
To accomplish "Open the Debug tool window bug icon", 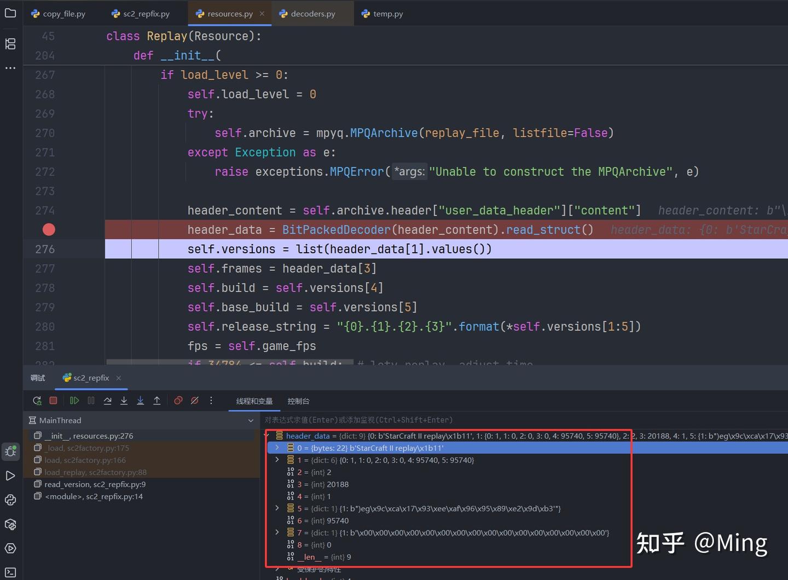I will coord(10,451).
